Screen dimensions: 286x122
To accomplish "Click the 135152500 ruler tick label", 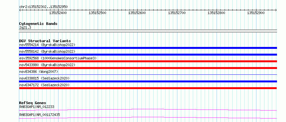I will pyautogui.click(x=98, y=13).
